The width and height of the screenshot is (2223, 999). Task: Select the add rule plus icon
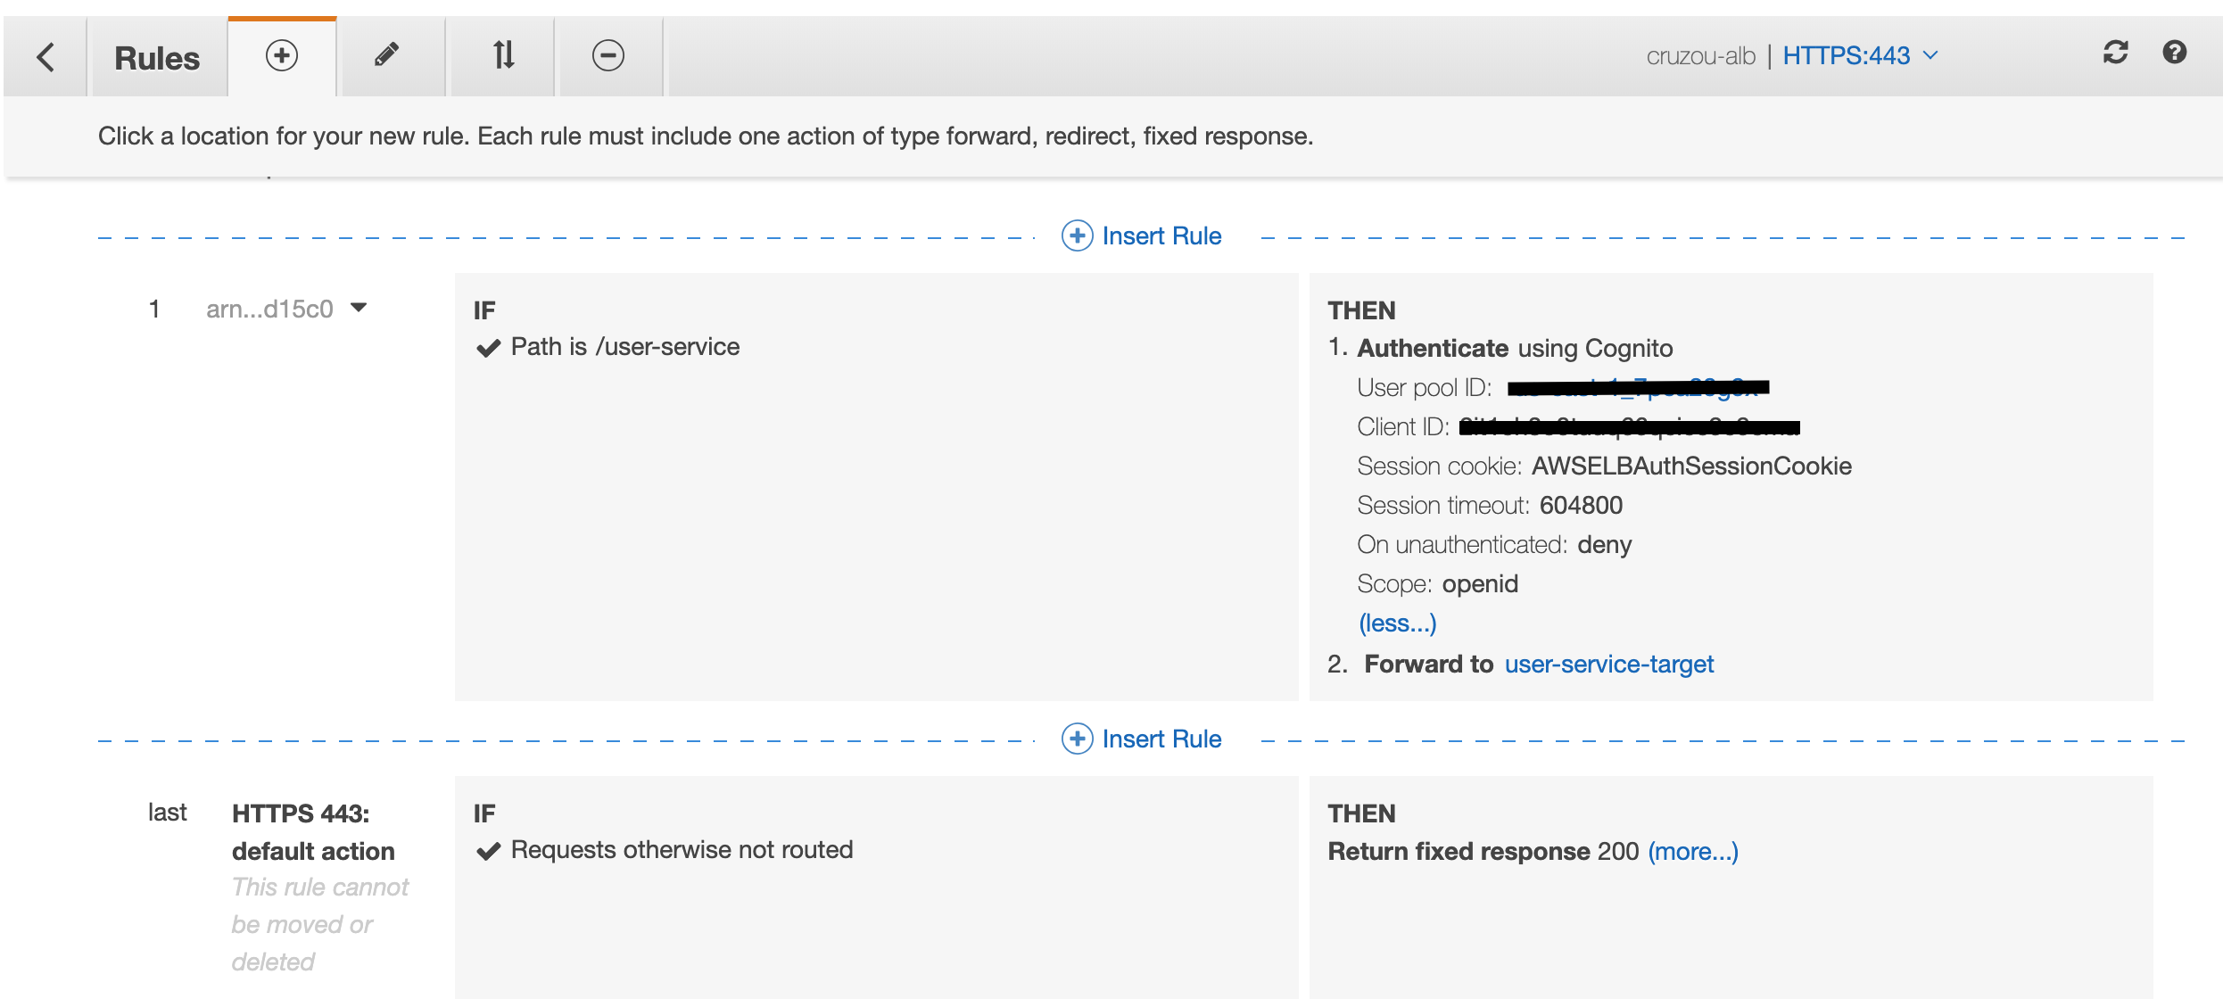tap(281, 55)
